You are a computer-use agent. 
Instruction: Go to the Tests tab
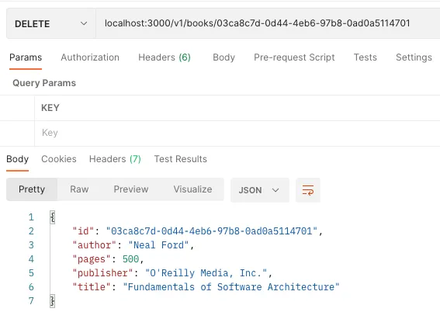point(365,57)
